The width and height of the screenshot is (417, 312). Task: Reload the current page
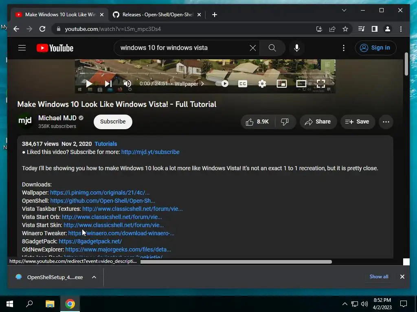click(x=42, y=29)
